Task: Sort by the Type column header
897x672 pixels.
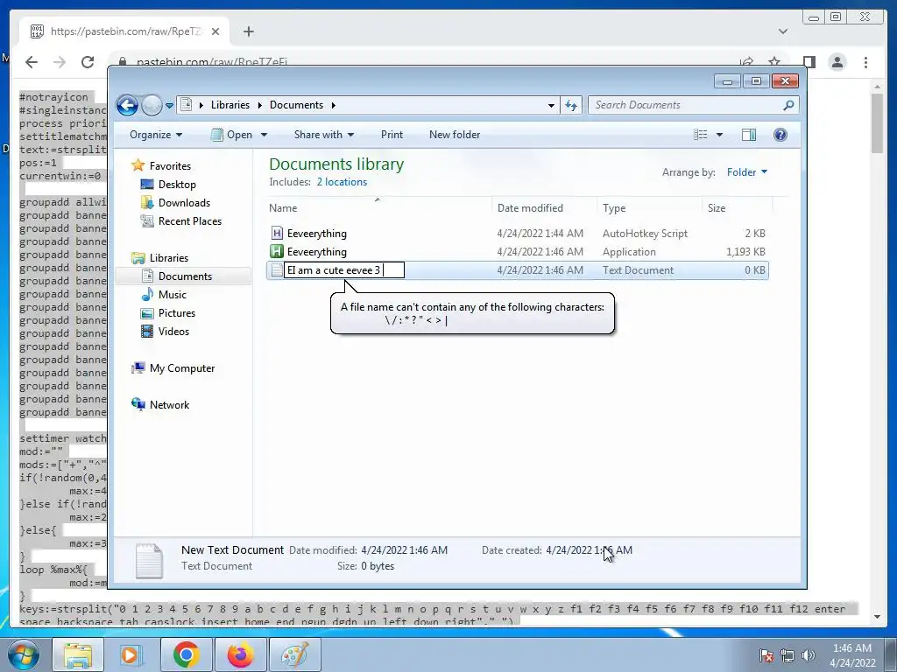Action: click(649, 208)
